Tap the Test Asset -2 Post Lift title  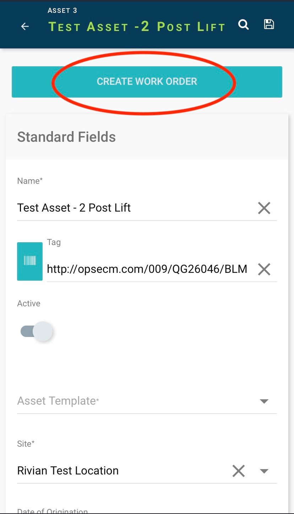[x=137, y=27]
